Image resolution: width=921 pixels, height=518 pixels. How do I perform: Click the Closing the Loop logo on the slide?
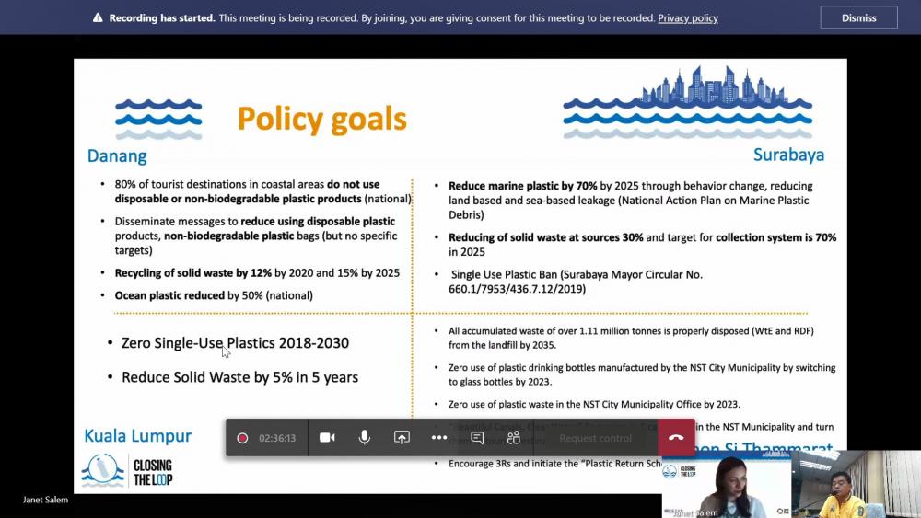click(127, 472)
